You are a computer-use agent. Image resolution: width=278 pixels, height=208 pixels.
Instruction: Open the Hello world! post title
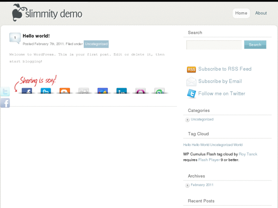[36, 36]
